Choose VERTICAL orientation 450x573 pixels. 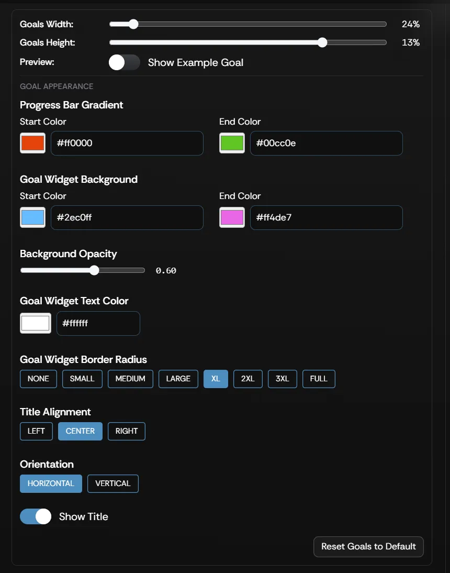pos(113,483)
